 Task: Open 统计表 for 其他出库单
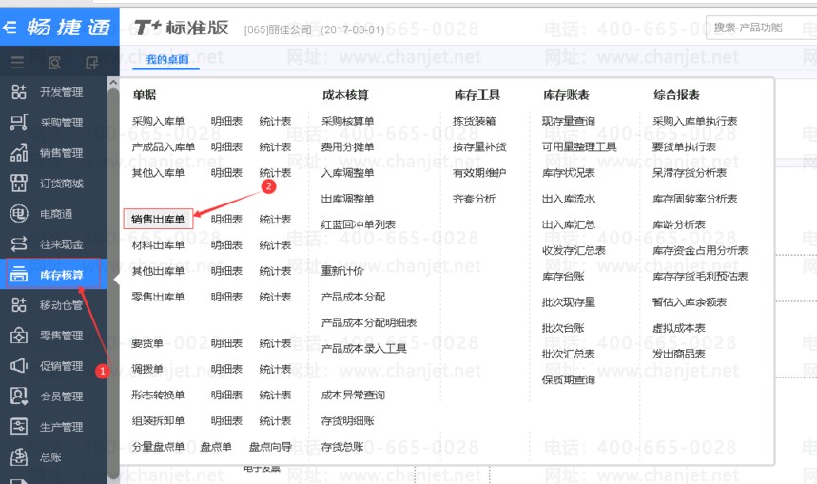275,271
